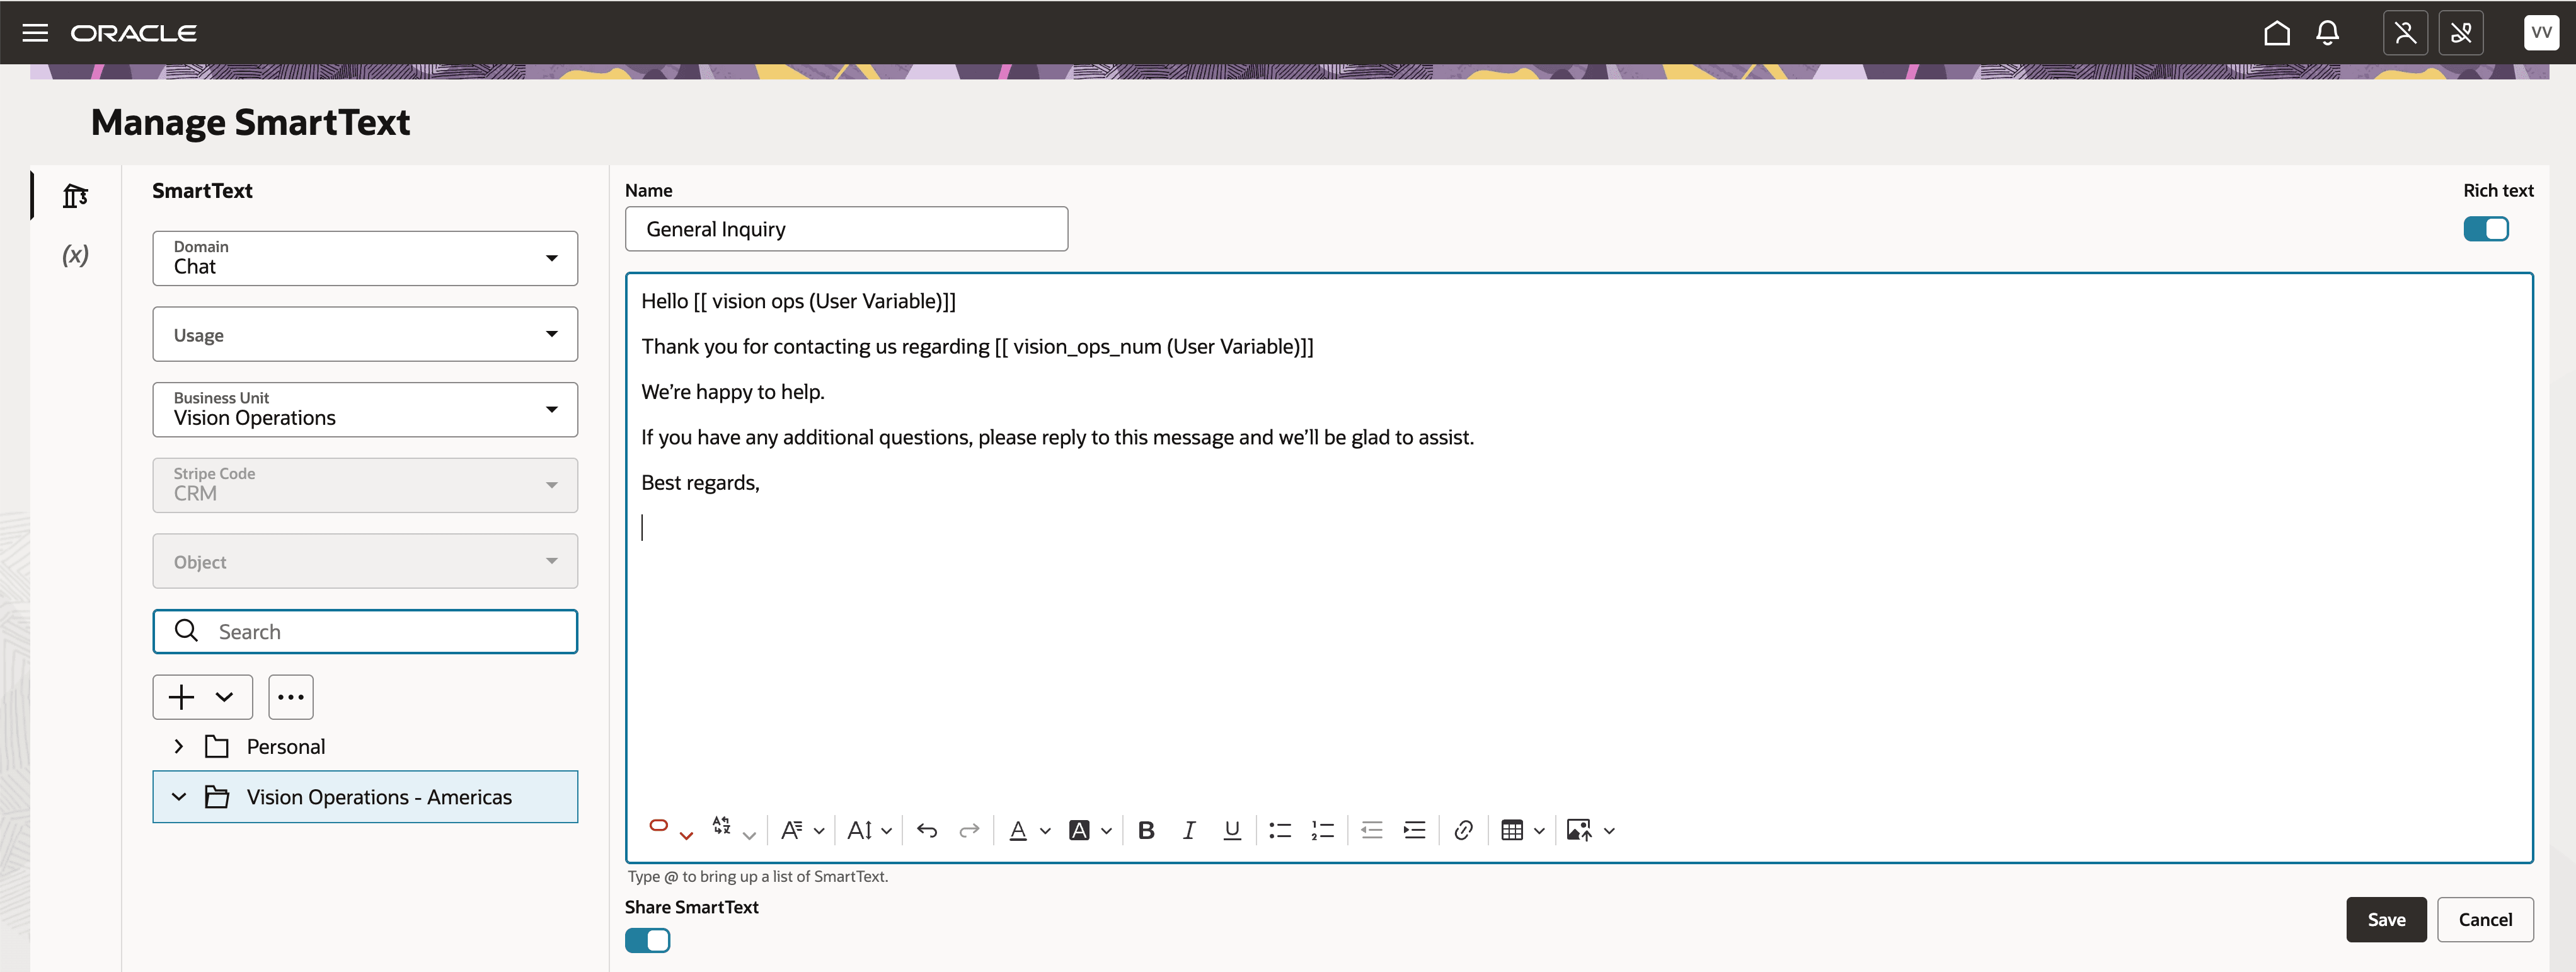The height and width of the screenshot is (972, 2576).
Task: Click the red Oracle insert icon in the editor toolbar
Action: 659,826
